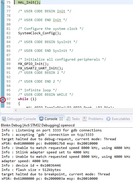Click line number 89 in the gutter
This screenshot has width=133, height=185.
click(x=8, y=64)
